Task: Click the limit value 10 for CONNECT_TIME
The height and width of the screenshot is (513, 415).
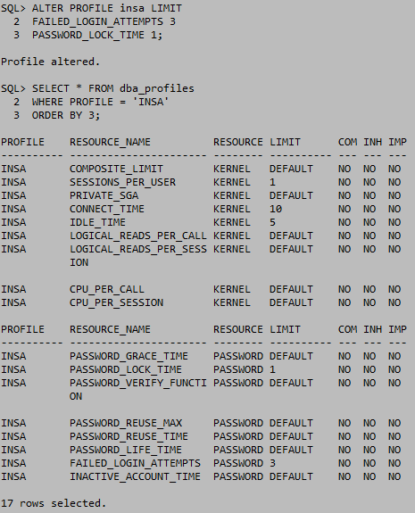Action: (276, 209)
